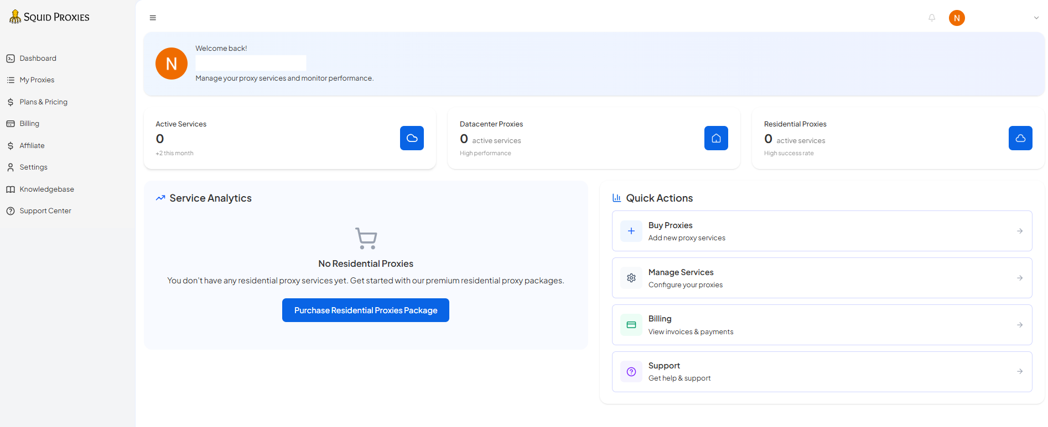The image size is (1048, 427).
Task: Click the Residential Proxies card heading
Action: point(795,124)
